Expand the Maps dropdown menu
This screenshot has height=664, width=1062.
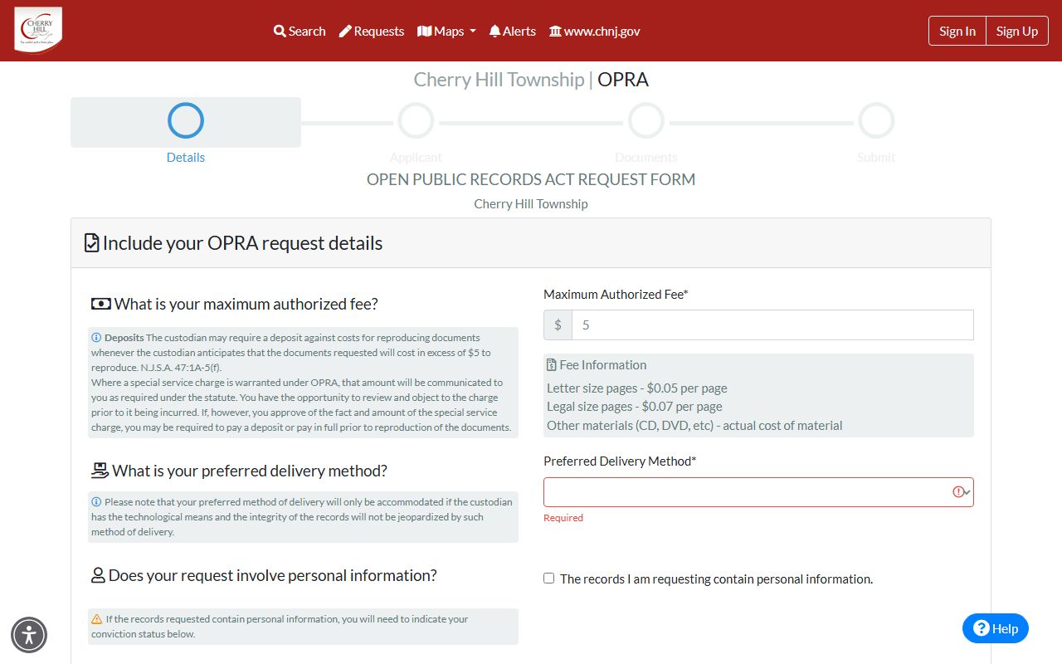[x=446, y=31]
